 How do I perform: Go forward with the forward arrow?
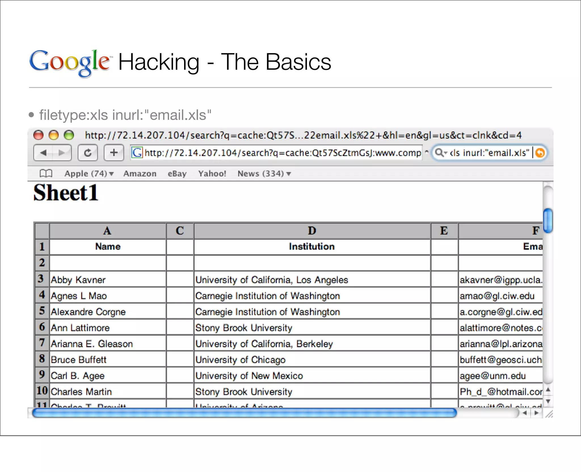62,153
